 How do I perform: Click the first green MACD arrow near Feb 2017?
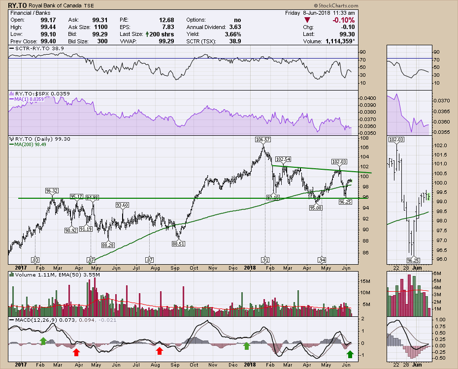click(x=43, y=340)
